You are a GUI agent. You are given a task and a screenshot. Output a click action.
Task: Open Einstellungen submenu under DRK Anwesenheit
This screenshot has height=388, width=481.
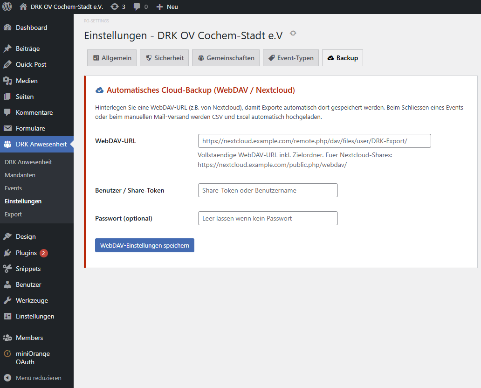point(23,201)
